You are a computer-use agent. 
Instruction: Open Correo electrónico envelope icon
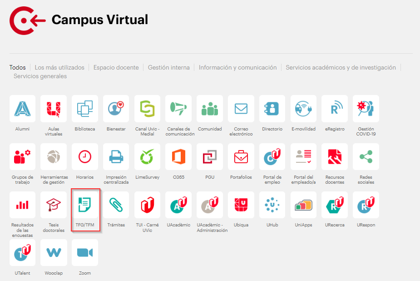(x=241, y=109)
